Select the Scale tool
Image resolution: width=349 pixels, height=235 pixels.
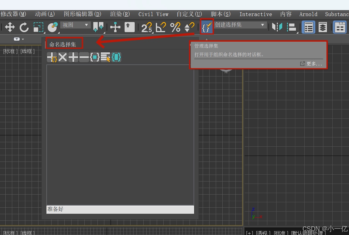[38, 27]
